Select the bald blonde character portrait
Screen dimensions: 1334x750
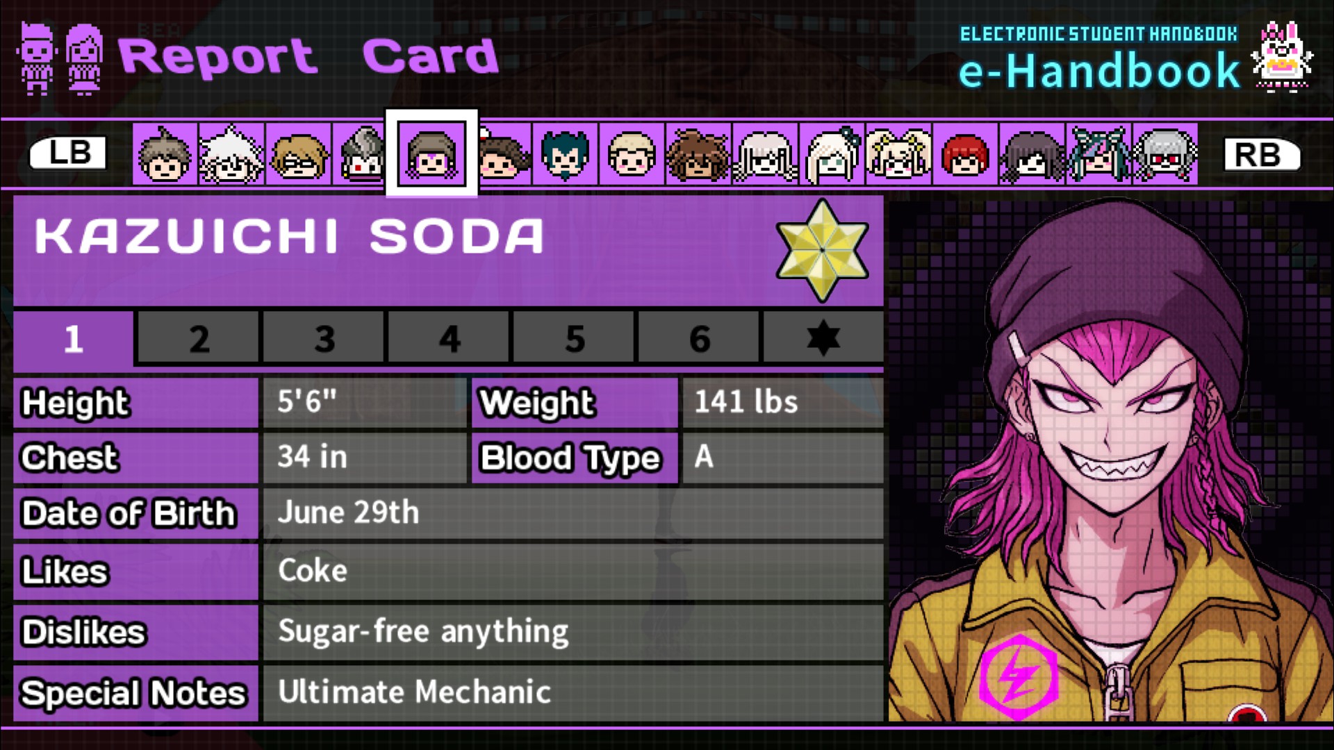tap(632, 154)
